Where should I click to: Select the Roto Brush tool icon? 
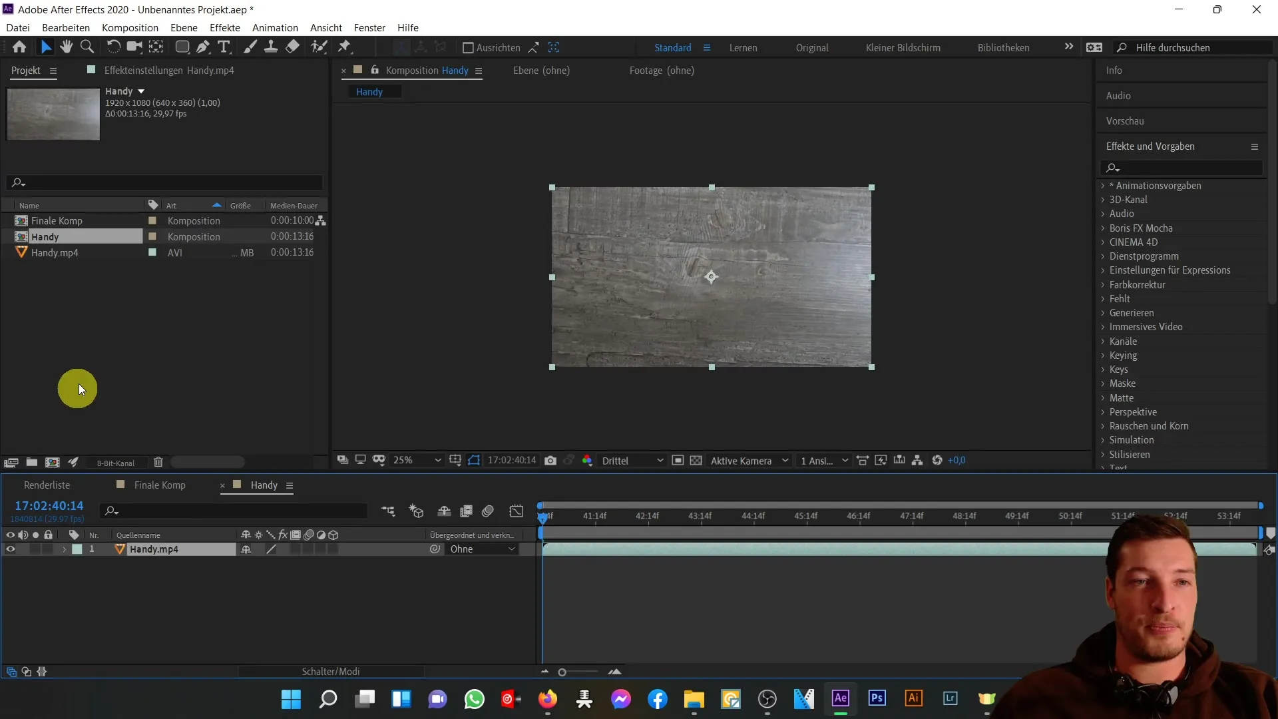pos(319,47)
